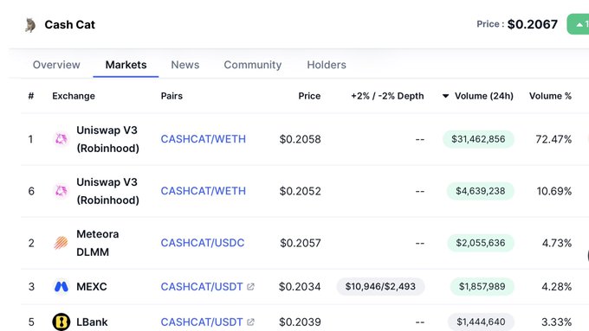Click the $1,444,640 volume value
Viewport: 589px width, 331px height.
point(481,322)
